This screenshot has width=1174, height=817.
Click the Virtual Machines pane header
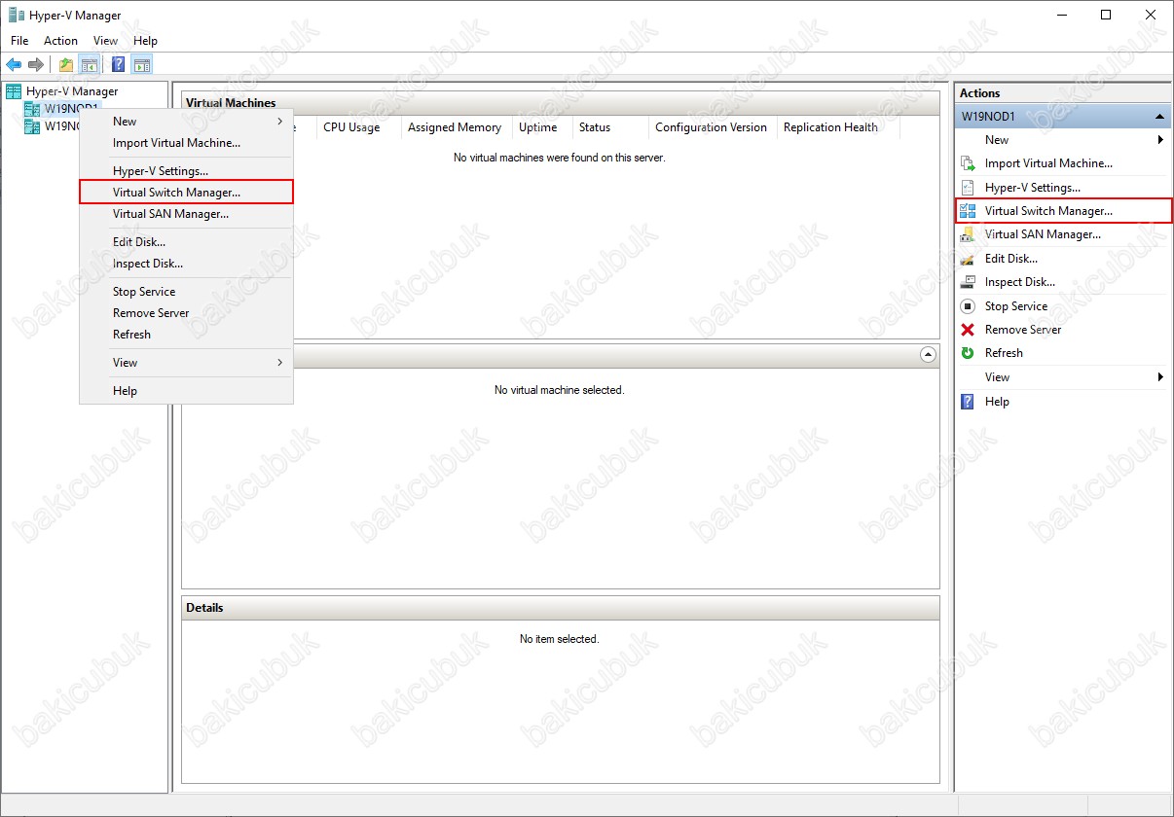pyautogui.click(x=560, y=103)
